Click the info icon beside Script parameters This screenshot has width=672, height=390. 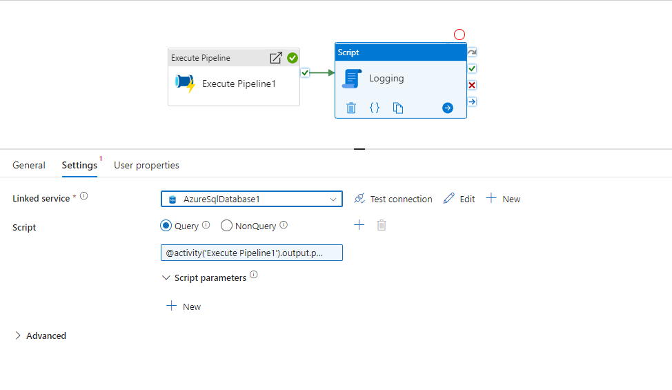254,275
